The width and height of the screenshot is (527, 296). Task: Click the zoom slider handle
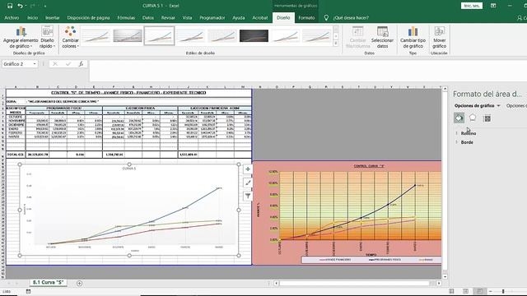[503, 291]
